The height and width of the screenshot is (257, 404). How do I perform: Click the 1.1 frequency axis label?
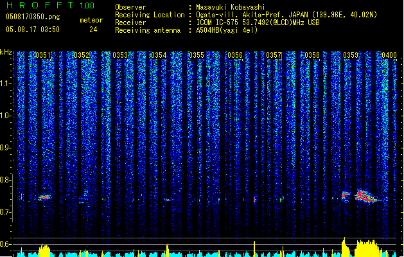6,84
